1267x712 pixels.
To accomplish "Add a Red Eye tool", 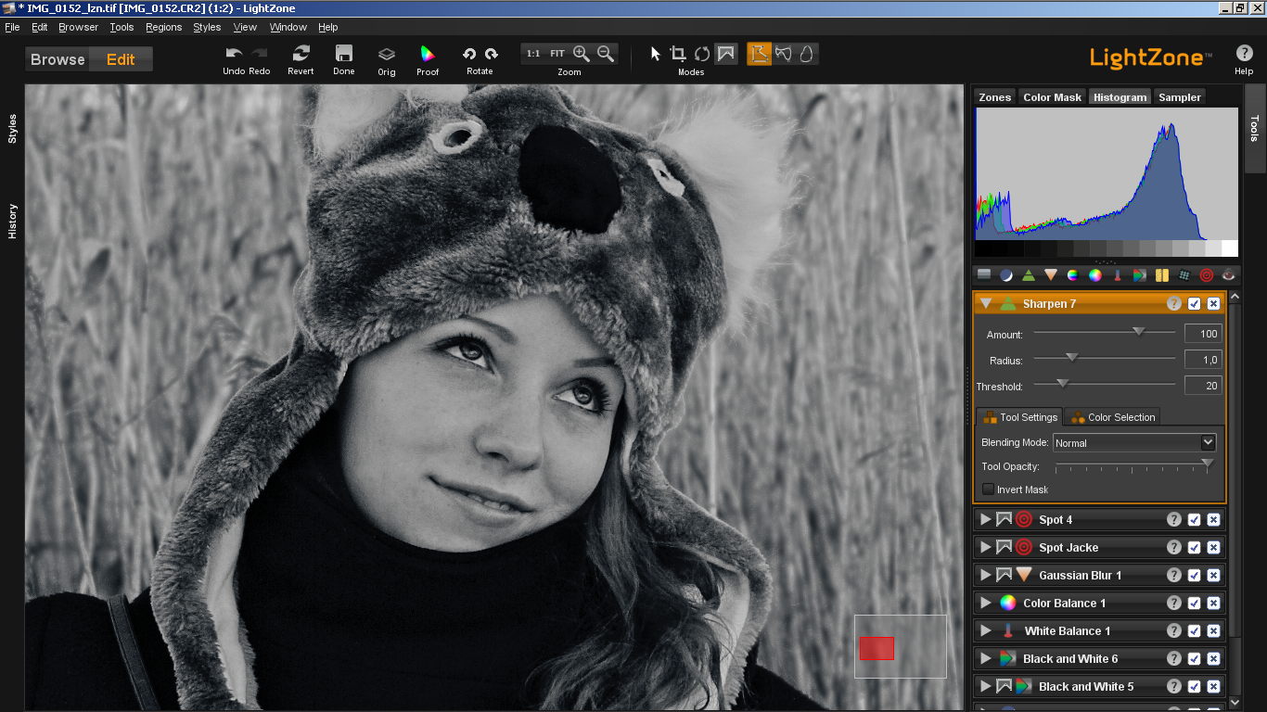I will click(x=1229, y=275).
